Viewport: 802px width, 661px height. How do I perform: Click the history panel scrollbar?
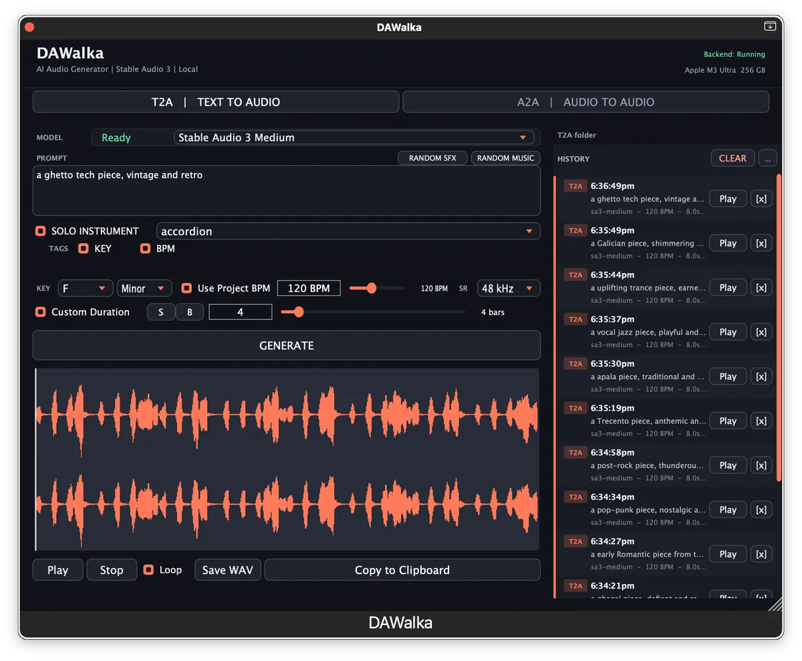pos(779,327)
